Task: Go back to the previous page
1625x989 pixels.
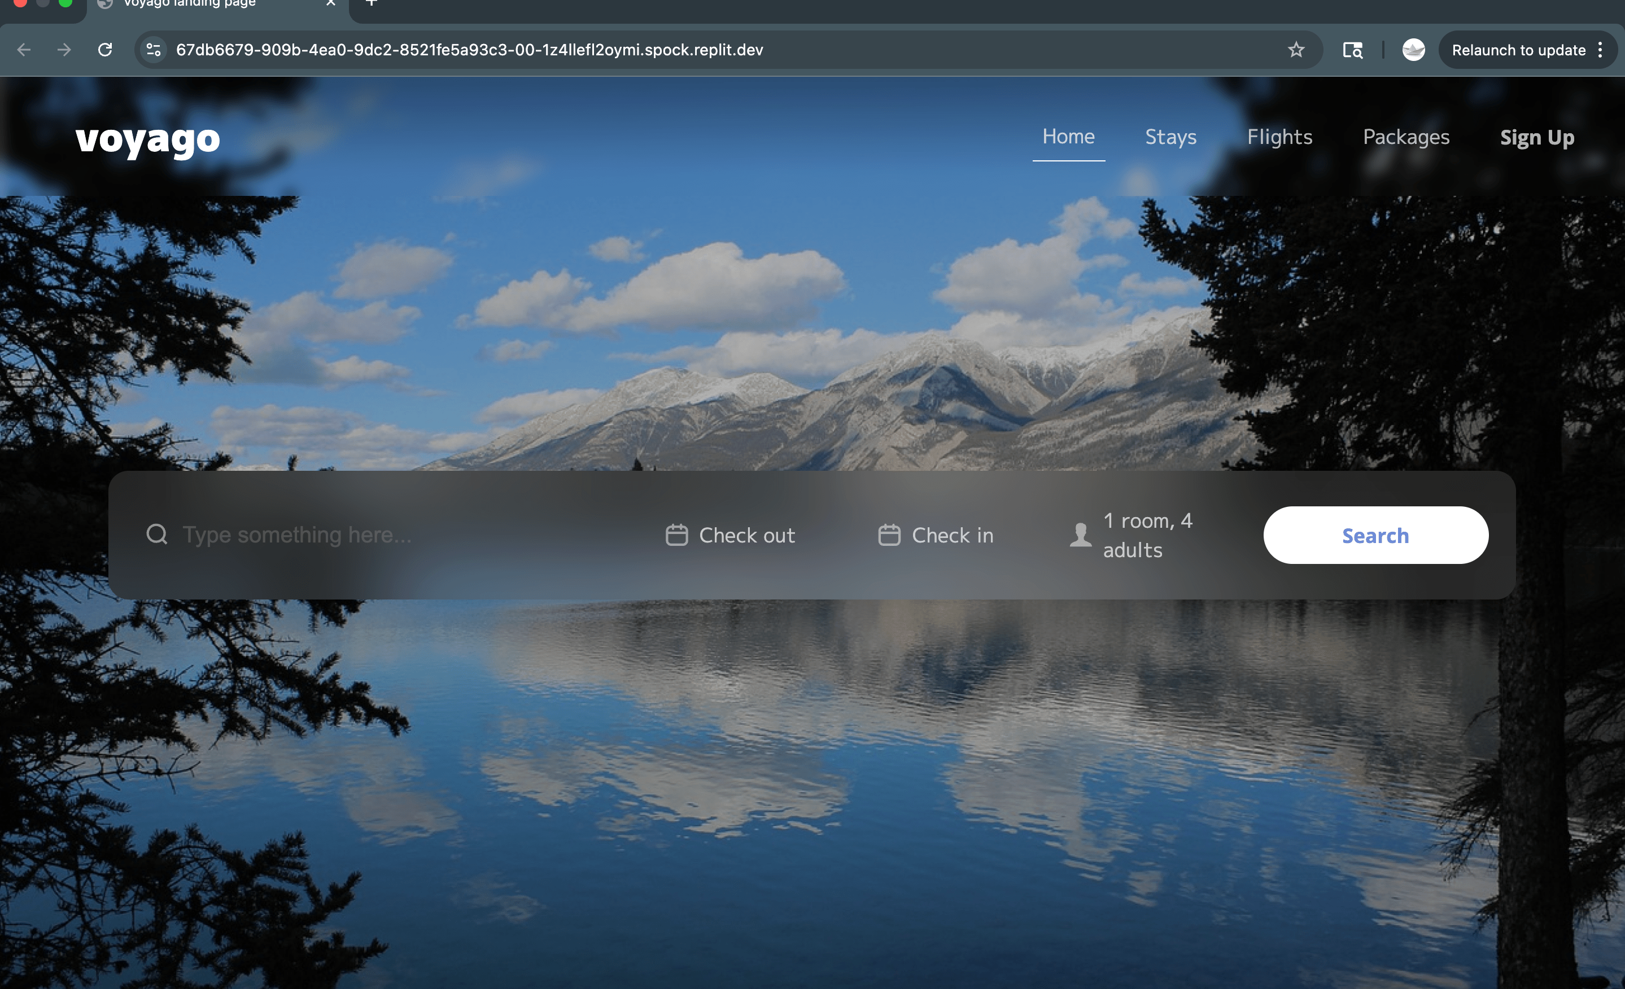Action: (x=24, y=50)
